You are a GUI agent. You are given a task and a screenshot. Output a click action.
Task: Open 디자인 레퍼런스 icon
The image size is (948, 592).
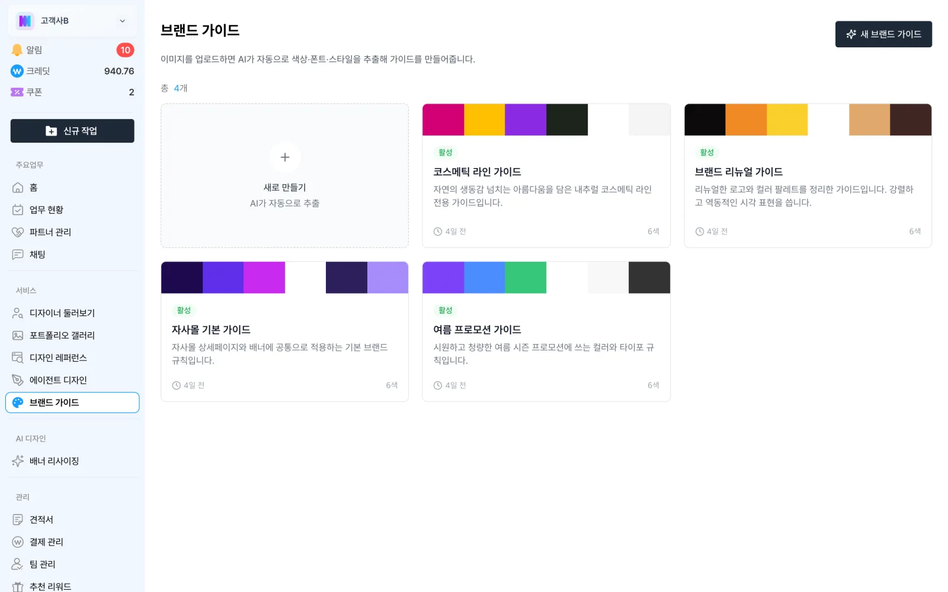(x=18, y=358)
